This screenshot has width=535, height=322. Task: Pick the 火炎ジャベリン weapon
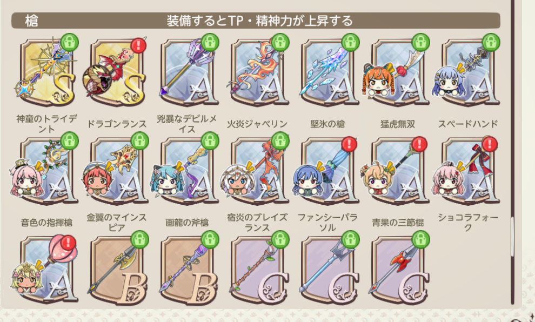[x=258, y=72]
